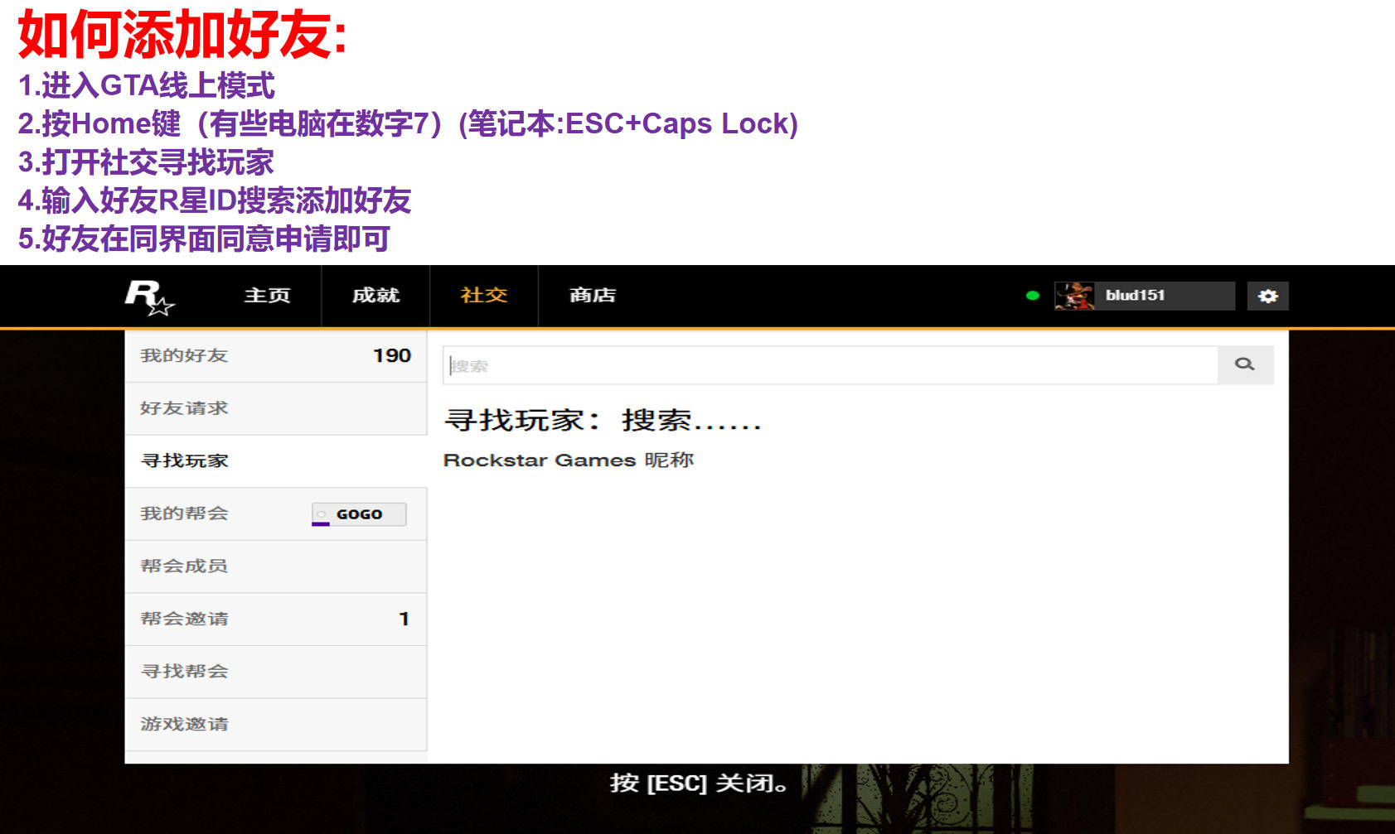Open the 主页 tab
The width and height of the screenshot is (1395, 834).
267,296
